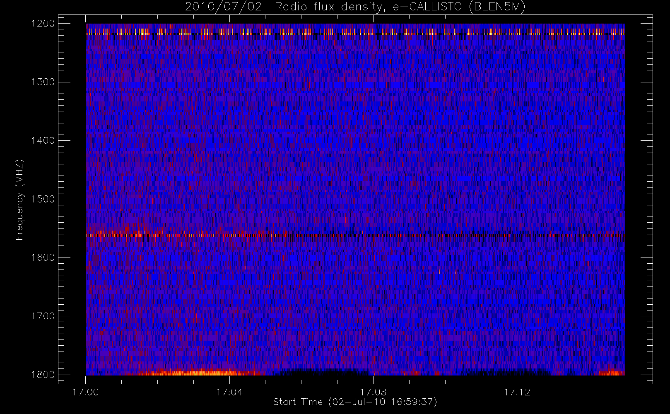Screen dimensions: 670x414
Task: Click the 1300 frequency tick label
Action: tap(43, 82)
